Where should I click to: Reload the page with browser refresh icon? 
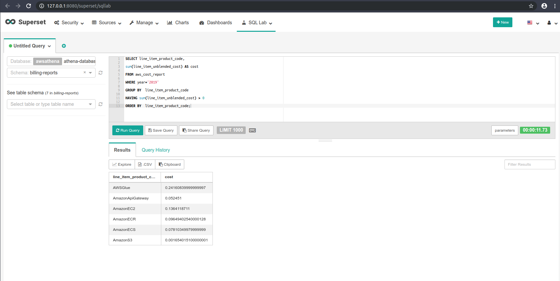(29, 6)
